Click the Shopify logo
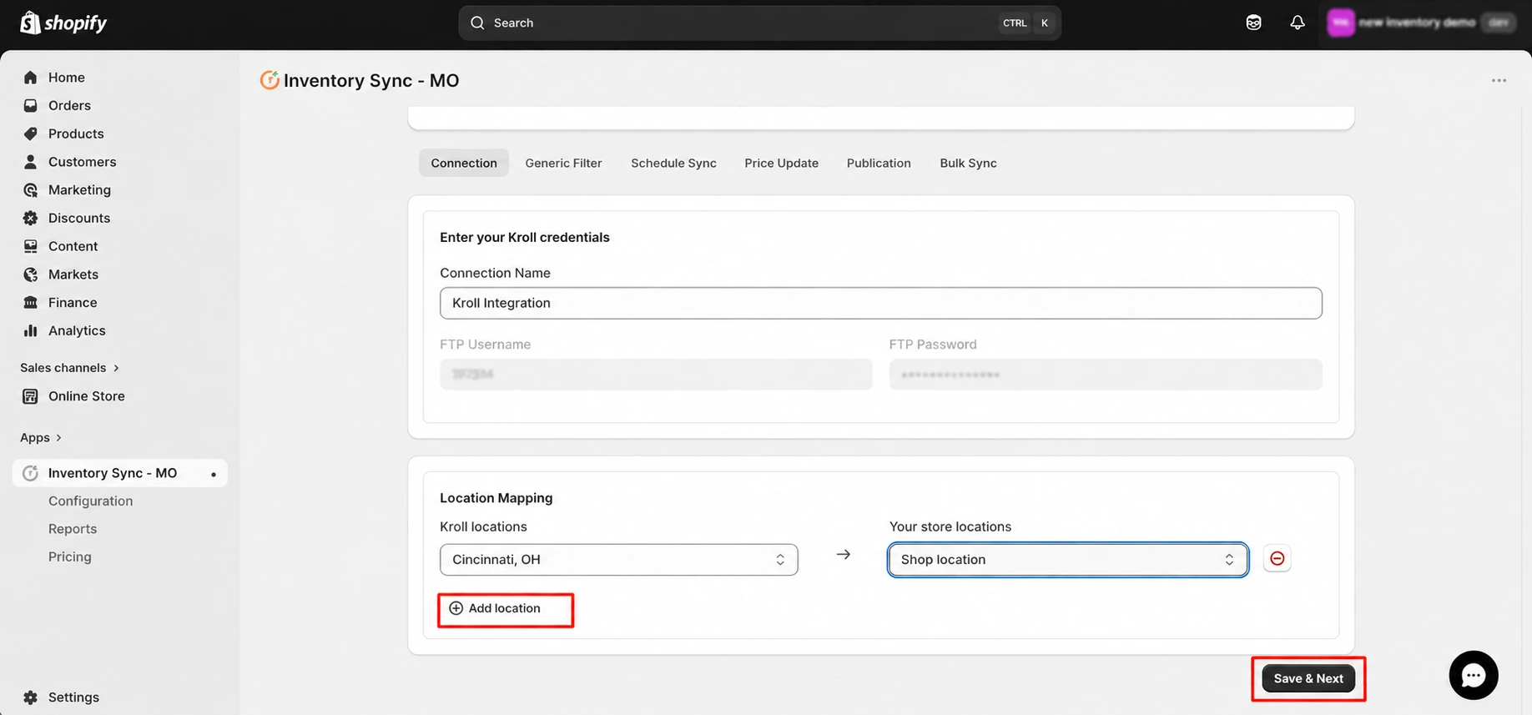 coord(63,23)
